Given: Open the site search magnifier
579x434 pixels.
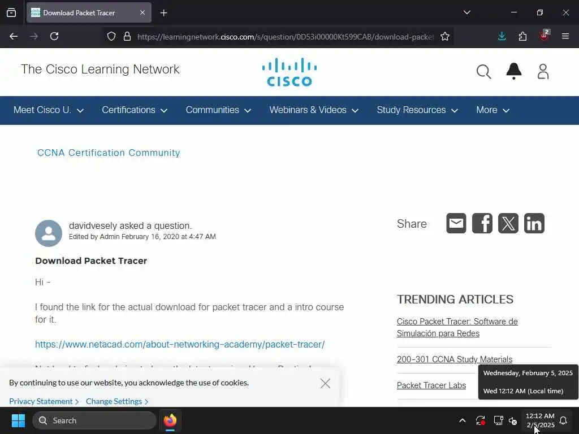Looking at the screenshot, I should coord(484,72).
